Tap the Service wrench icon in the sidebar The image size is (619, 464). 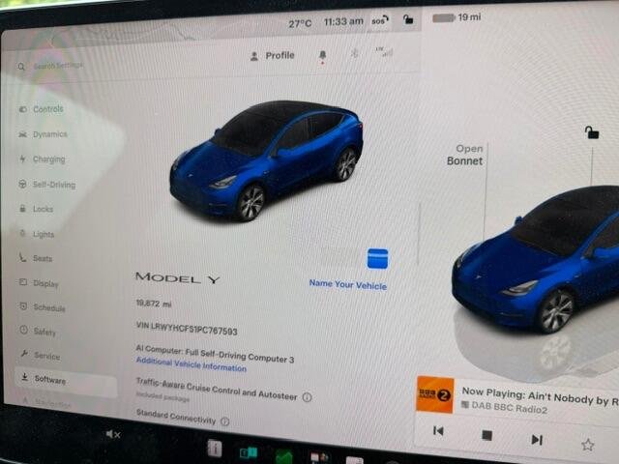click(x=24, y=354)
